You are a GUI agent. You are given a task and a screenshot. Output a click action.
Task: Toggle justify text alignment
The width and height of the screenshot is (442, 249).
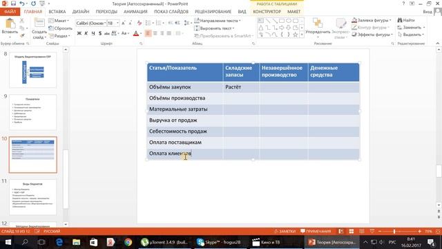(169, 33)
